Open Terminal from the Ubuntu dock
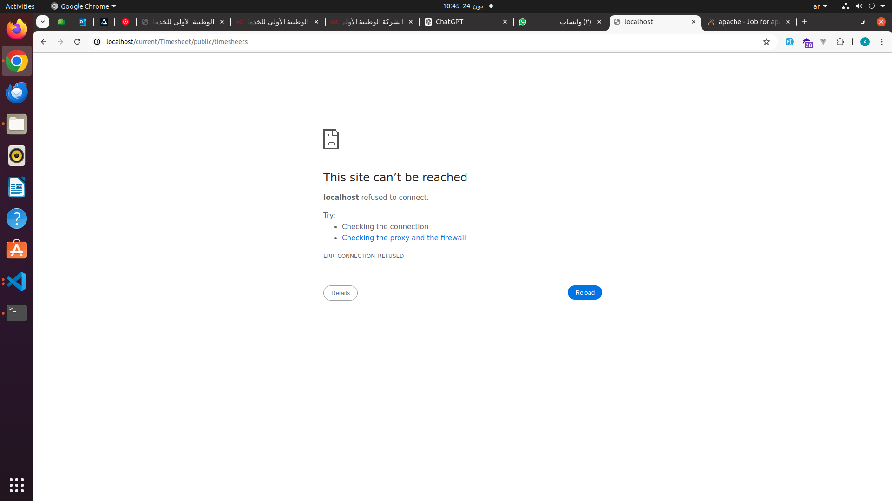 (17, 313)
